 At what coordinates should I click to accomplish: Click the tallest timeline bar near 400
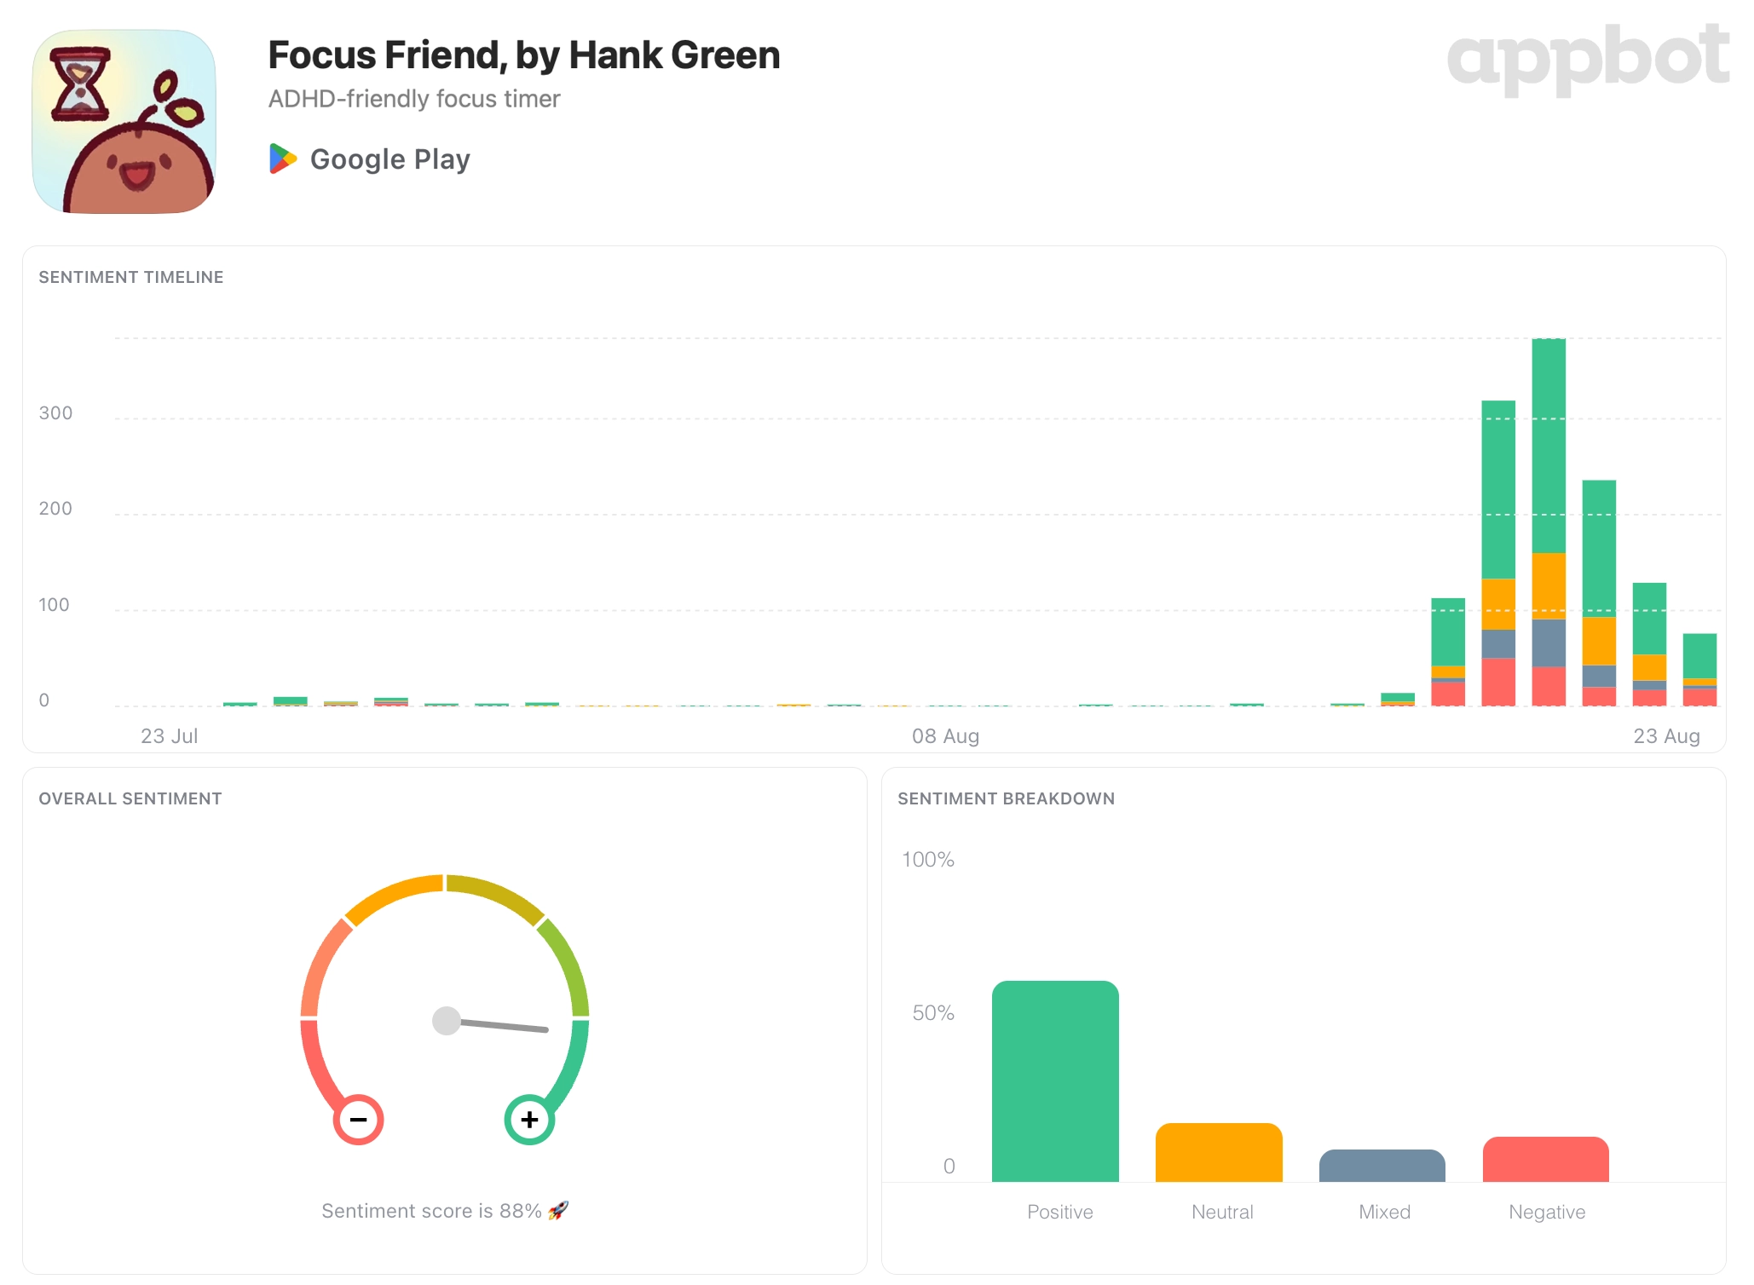point(1549,522)
